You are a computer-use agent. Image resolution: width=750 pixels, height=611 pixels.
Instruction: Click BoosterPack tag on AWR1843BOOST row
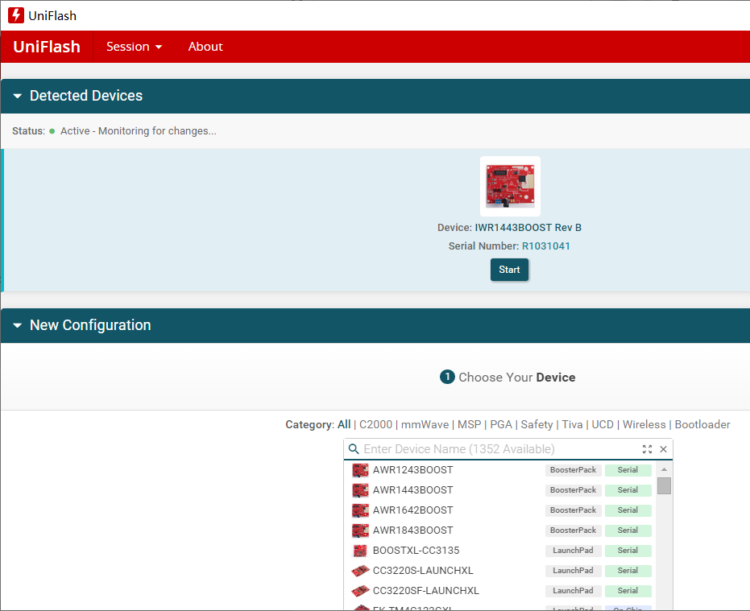(x=573, y=530)
